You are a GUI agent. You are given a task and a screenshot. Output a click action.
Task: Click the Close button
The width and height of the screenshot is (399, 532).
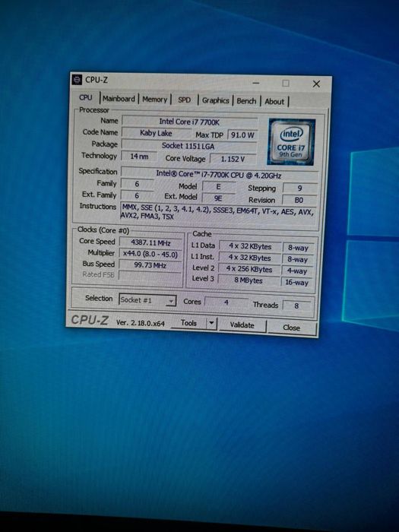click(291, 328)
